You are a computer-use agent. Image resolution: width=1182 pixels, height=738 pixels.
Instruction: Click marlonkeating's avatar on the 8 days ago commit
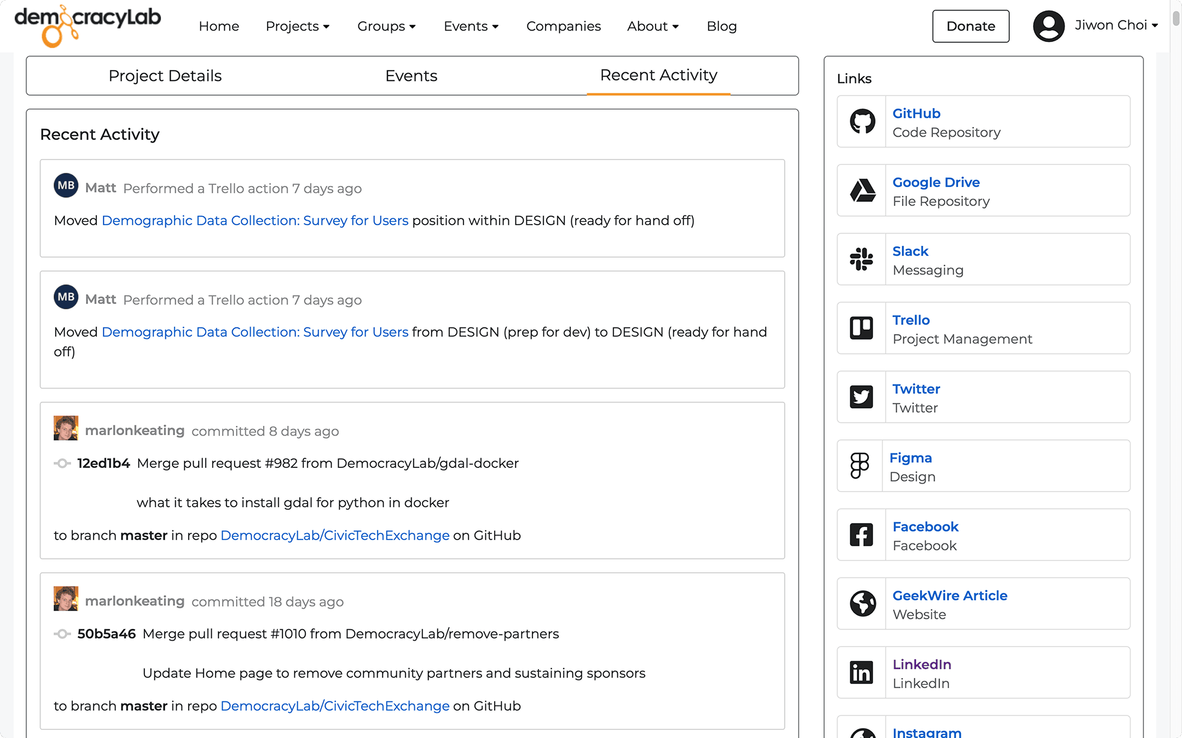66,429
